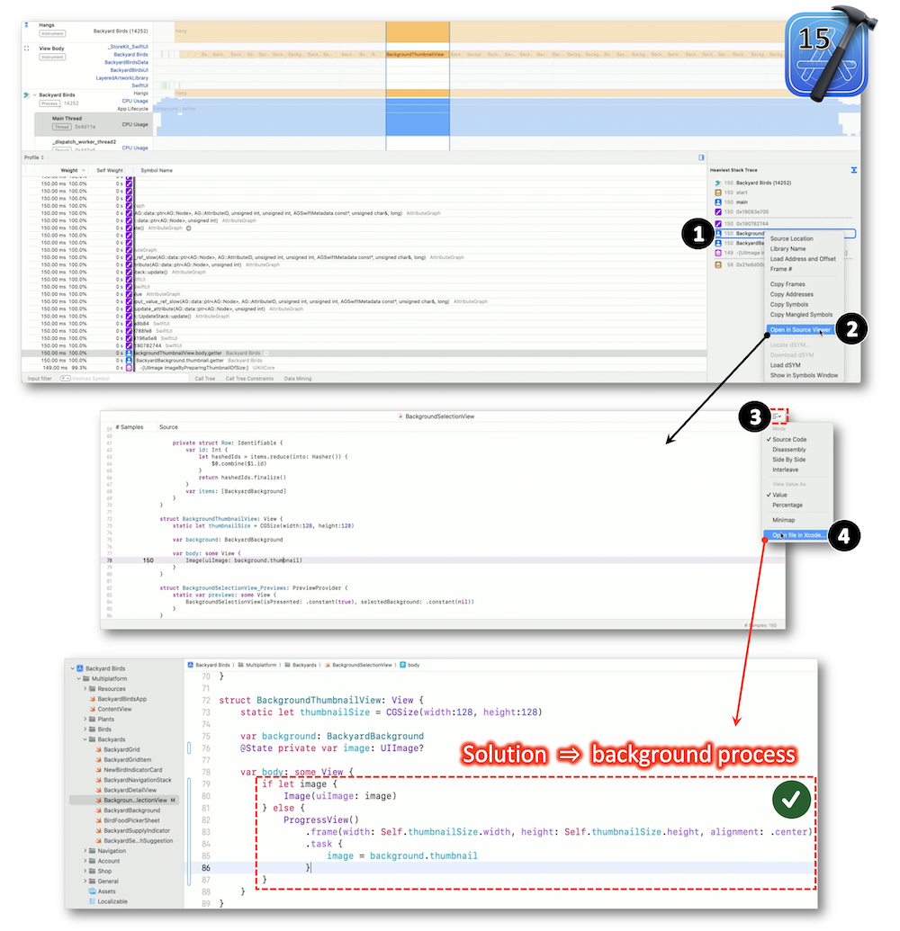
Task: Toggle the Minimap option
Action: click(784, 520)
